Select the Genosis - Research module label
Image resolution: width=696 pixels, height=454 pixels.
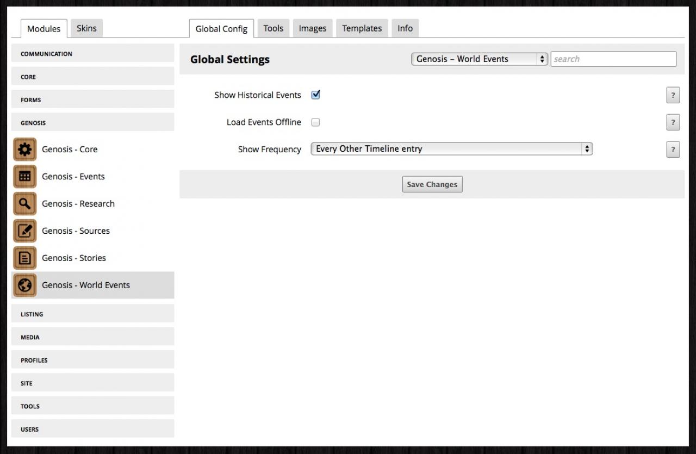[78, 204]
